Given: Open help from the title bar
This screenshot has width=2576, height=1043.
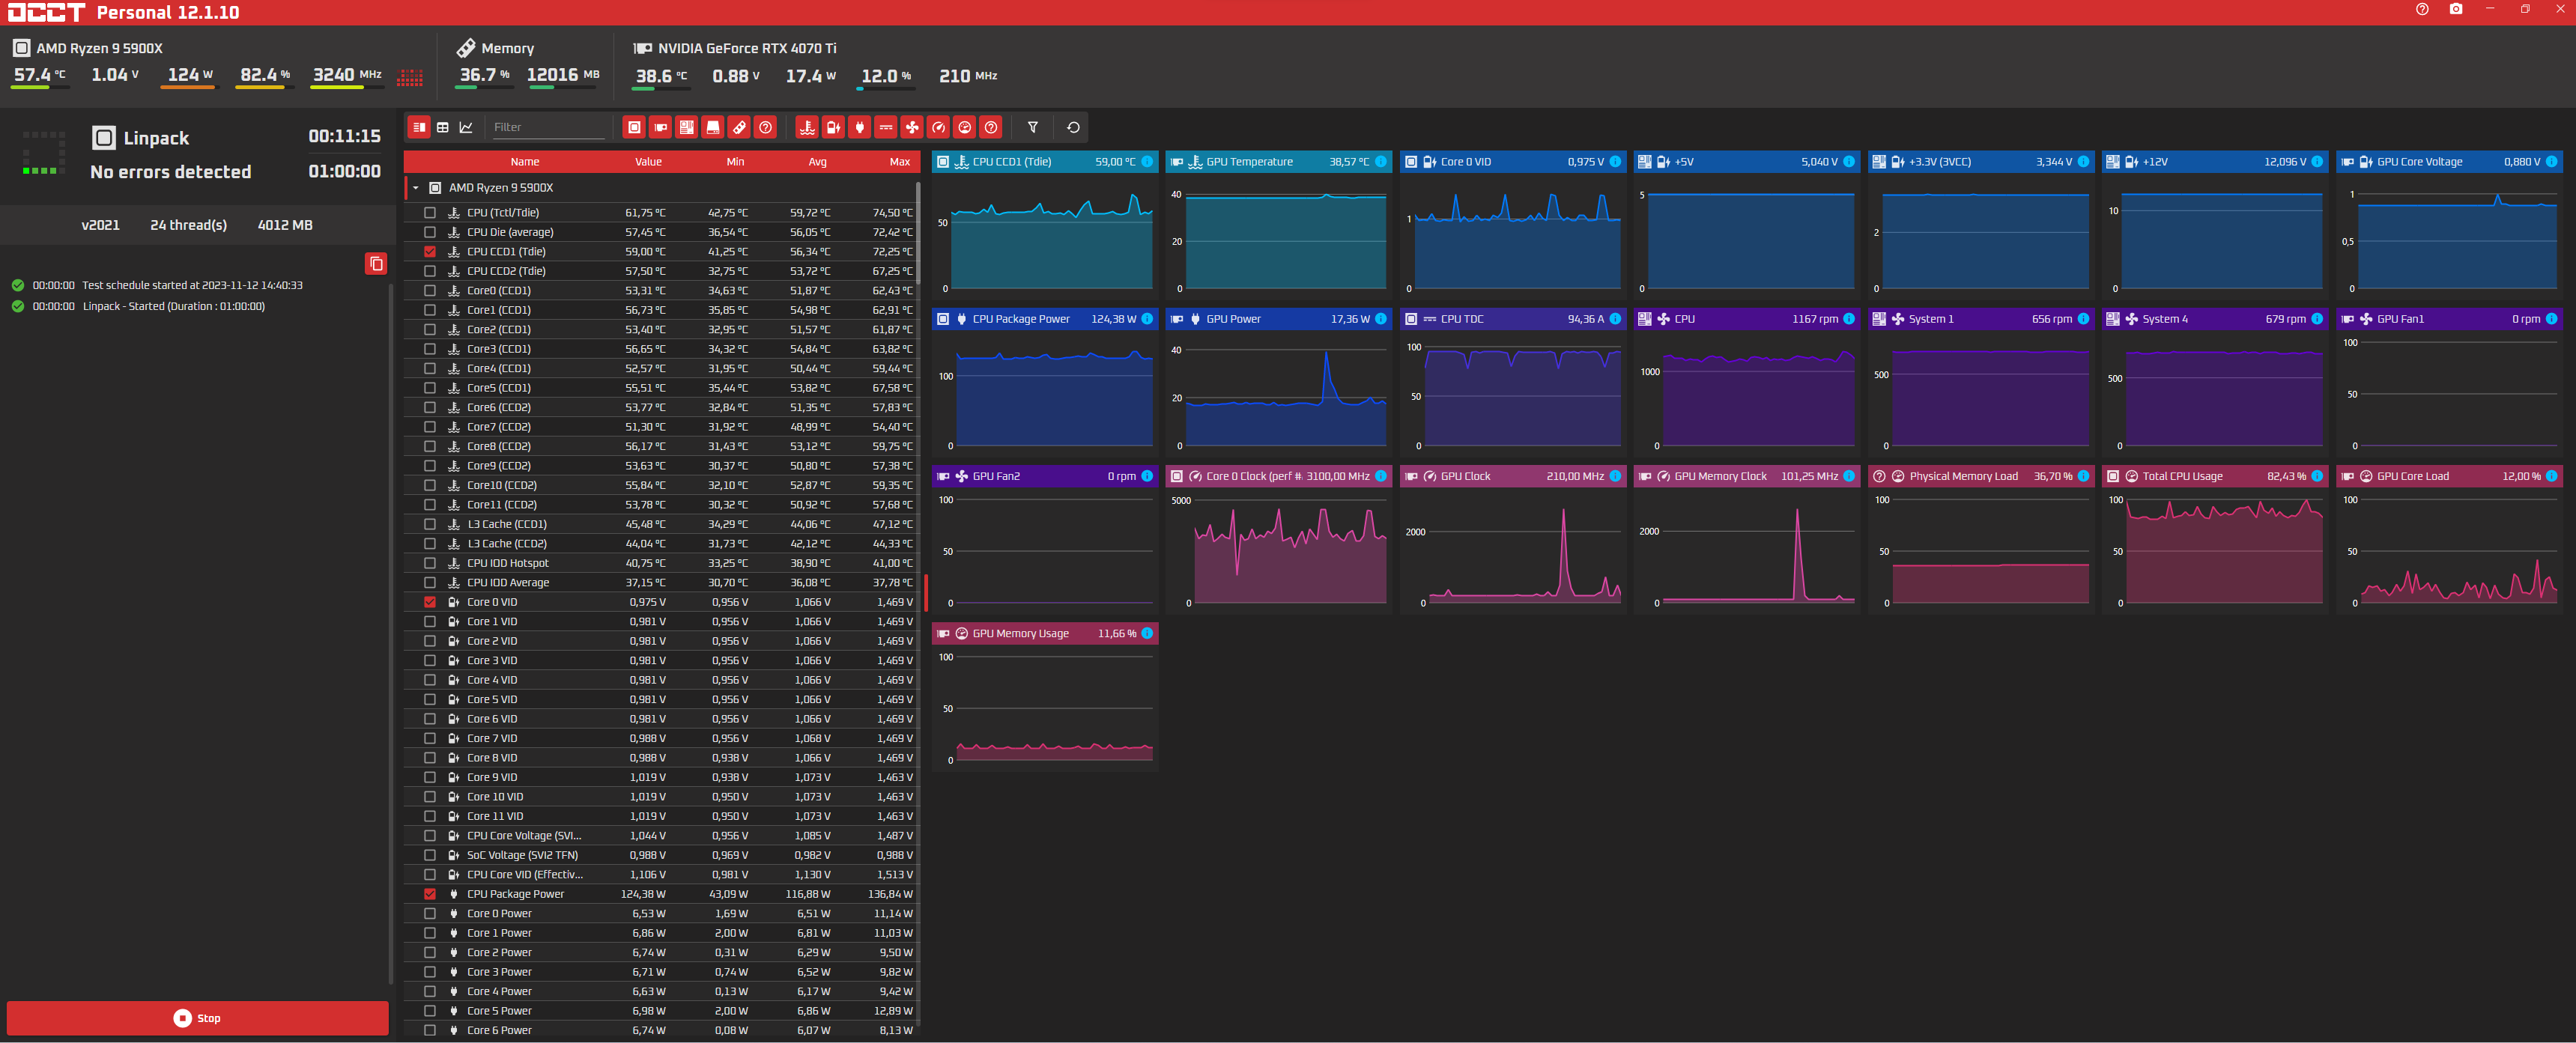Looking at the screenshot, I should 2422,9.
